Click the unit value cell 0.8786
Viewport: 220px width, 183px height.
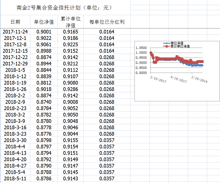(x=44, y=178)
